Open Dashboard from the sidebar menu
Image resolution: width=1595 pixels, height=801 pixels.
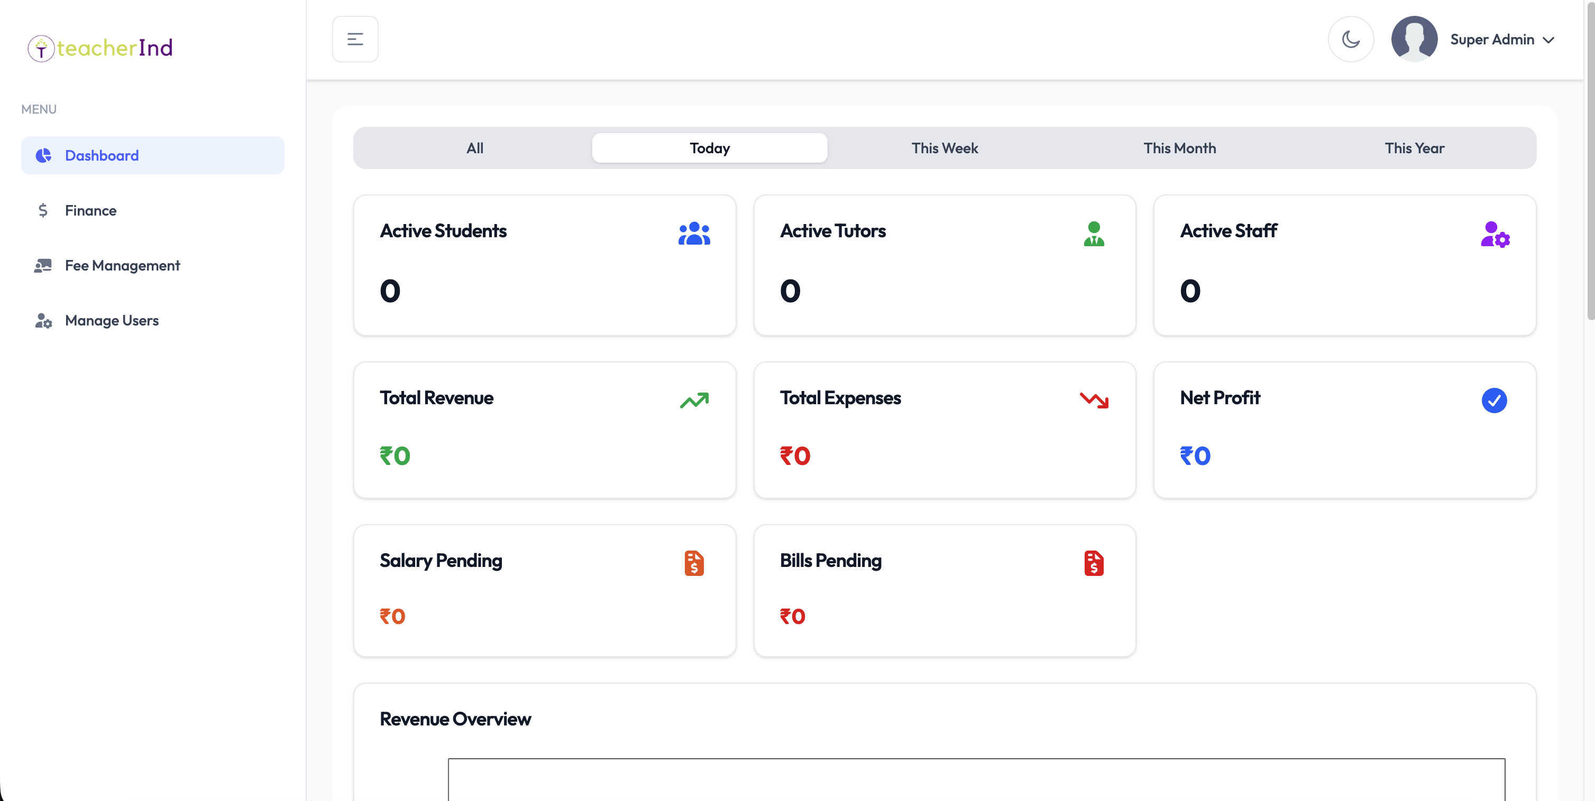[152, 155]
